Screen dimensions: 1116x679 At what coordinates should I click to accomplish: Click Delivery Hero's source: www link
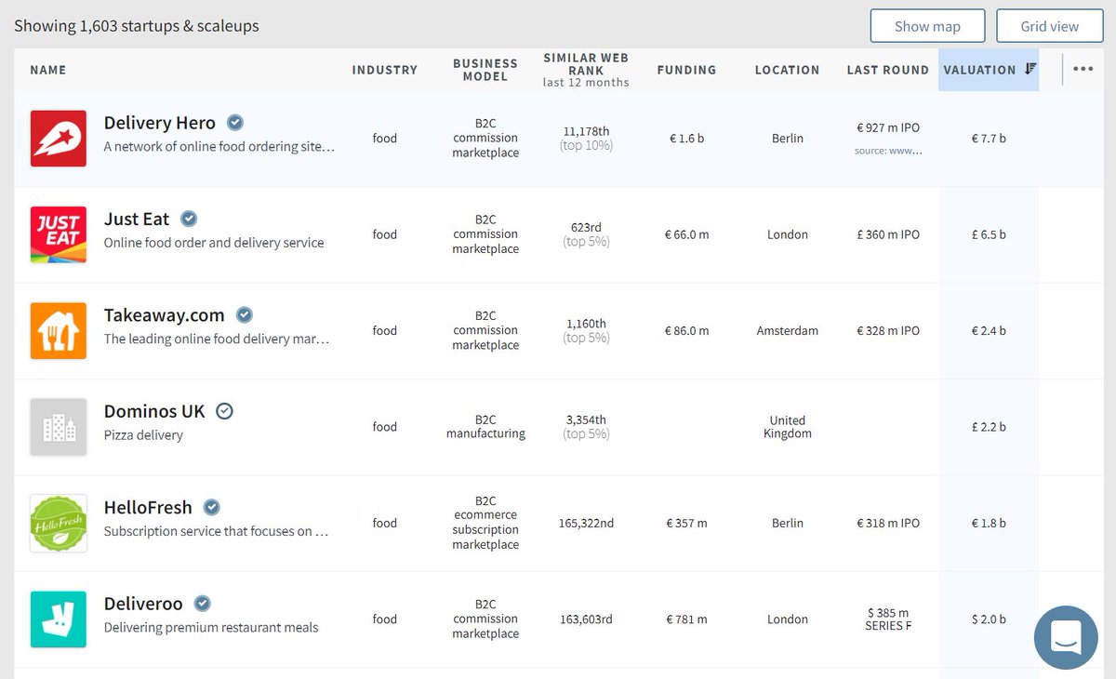tap(888, 151)
